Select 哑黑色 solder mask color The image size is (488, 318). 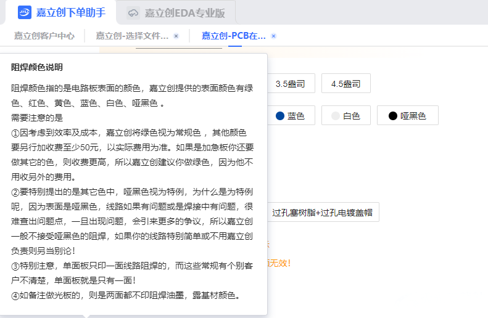point(407,115)
